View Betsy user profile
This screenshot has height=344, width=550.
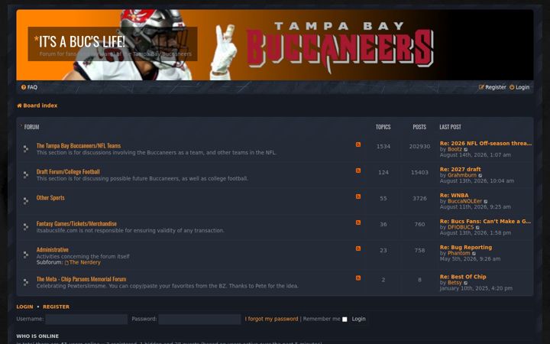tap(455, 283)
